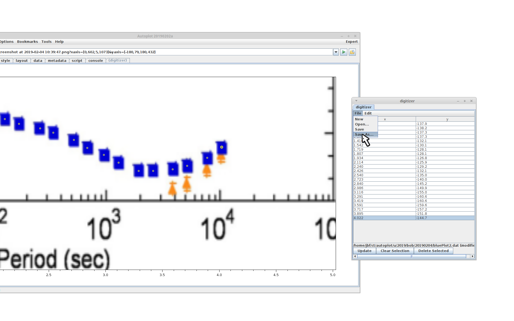Click the horizontal scrollbar left arrow
The height and width of the screenshot is (321, 514).
[355, 257]
